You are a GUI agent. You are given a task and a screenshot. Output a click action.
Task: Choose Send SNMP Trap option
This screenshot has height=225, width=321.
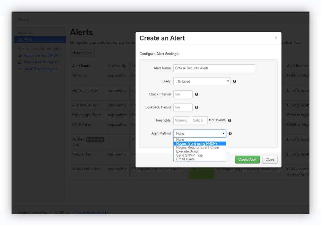(200, 155)
